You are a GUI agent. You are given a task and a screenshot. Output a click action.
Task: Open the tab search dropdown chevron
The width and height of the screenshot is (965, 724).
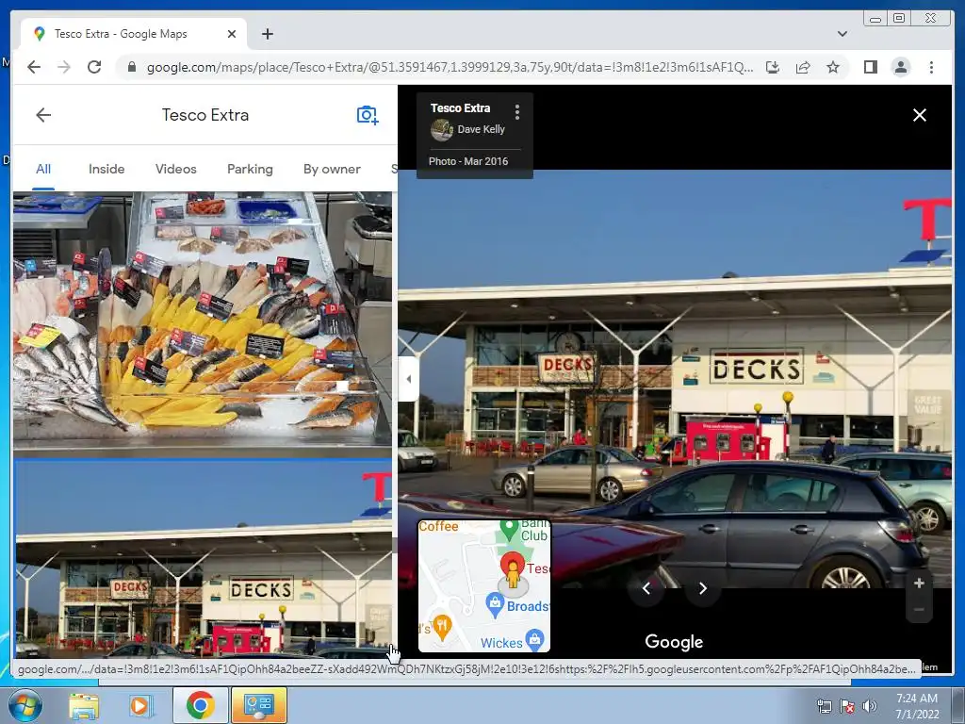coord(842,34)
